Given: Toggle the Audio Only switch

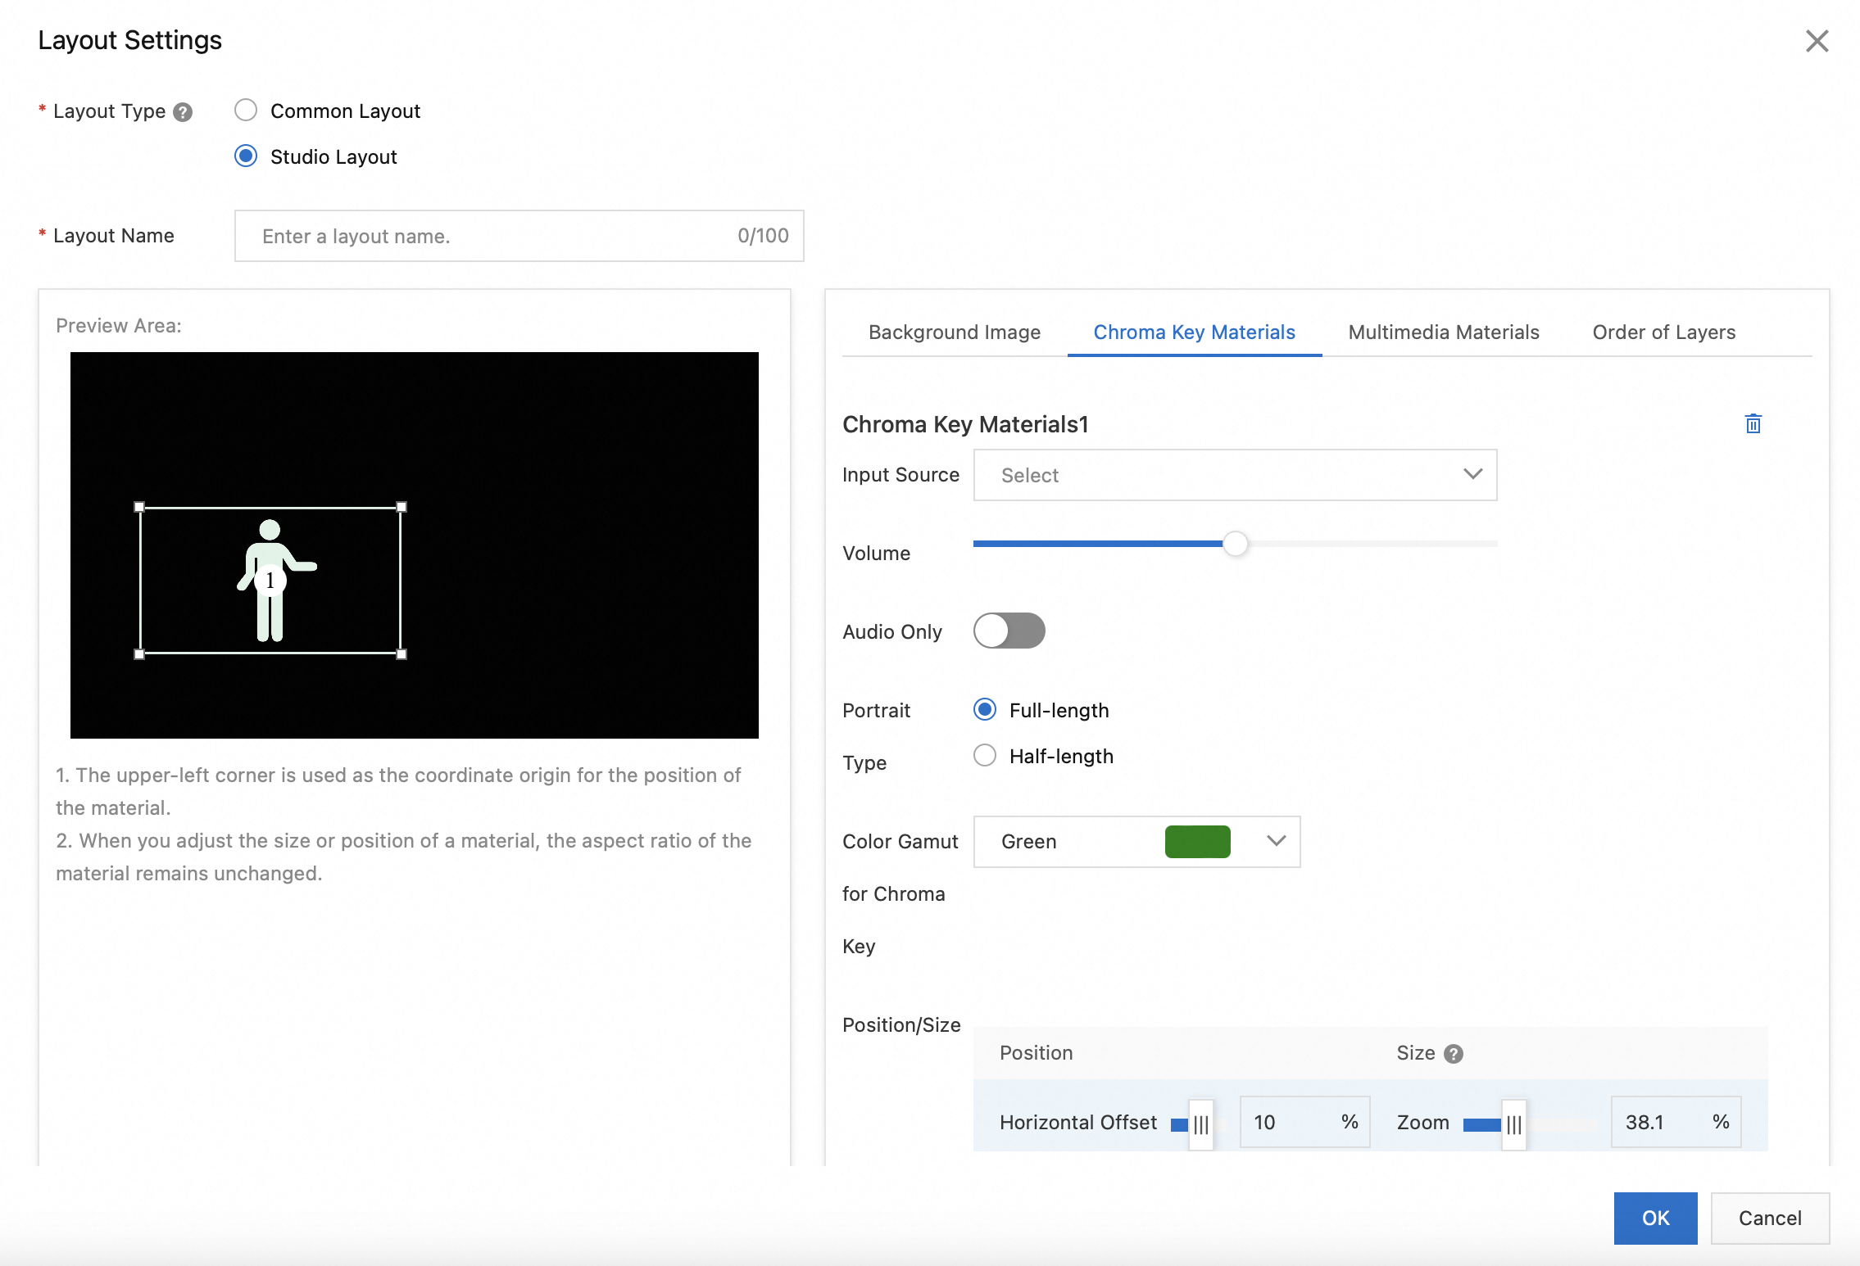Looking at the screenshot, I should click(x=1009, y=631).
